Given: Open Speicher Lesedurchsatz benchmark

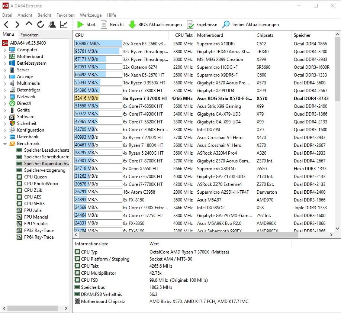Looking at the screenshot, I should point(43,150).
